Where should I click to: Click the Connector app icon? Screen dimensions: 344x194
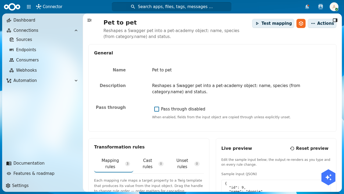coord(39,7)
